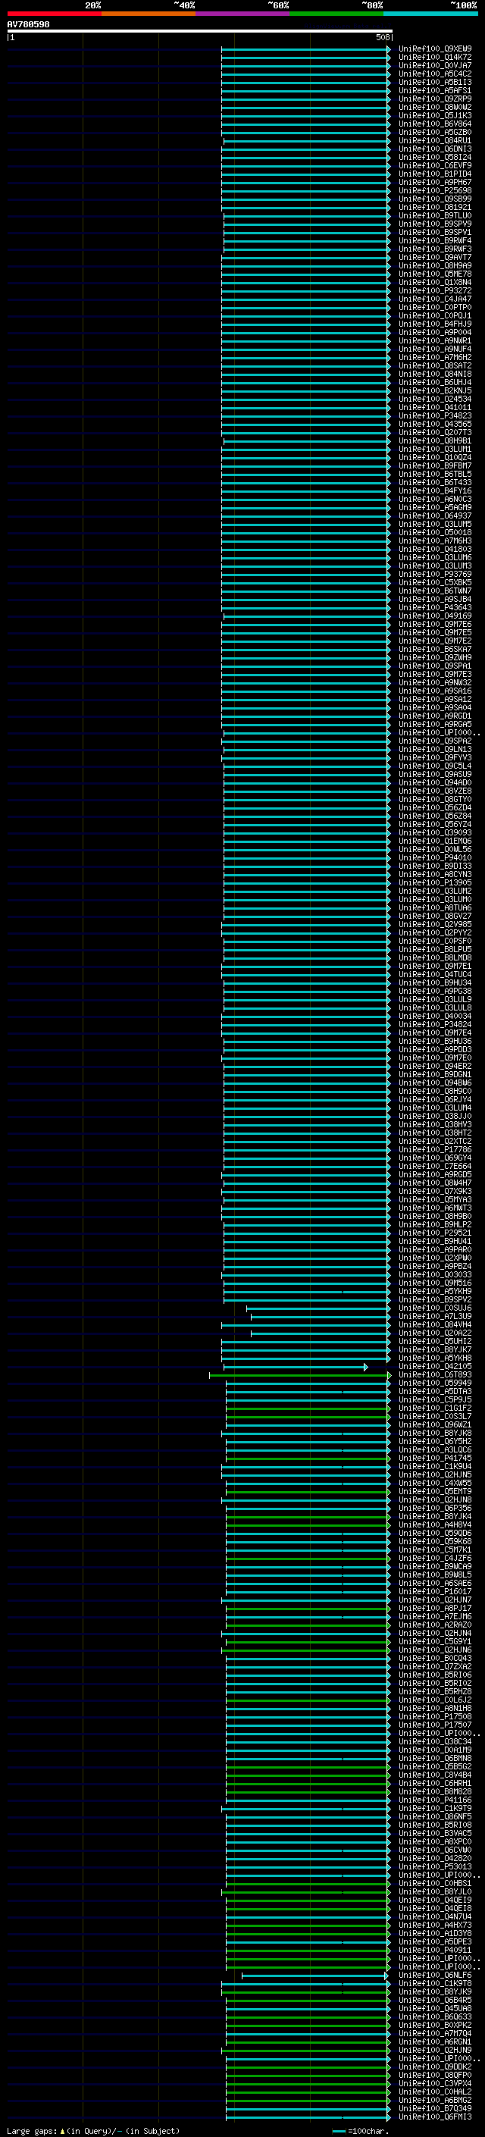
Task: Open hit UniRef100_Q42105
Action: (435, 1366)
